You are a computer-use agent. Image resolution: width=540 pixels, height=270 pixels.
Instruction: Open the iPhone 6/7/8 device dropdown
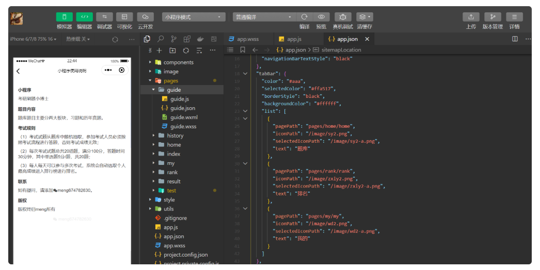pyautogui.click(x=33, y=39)
